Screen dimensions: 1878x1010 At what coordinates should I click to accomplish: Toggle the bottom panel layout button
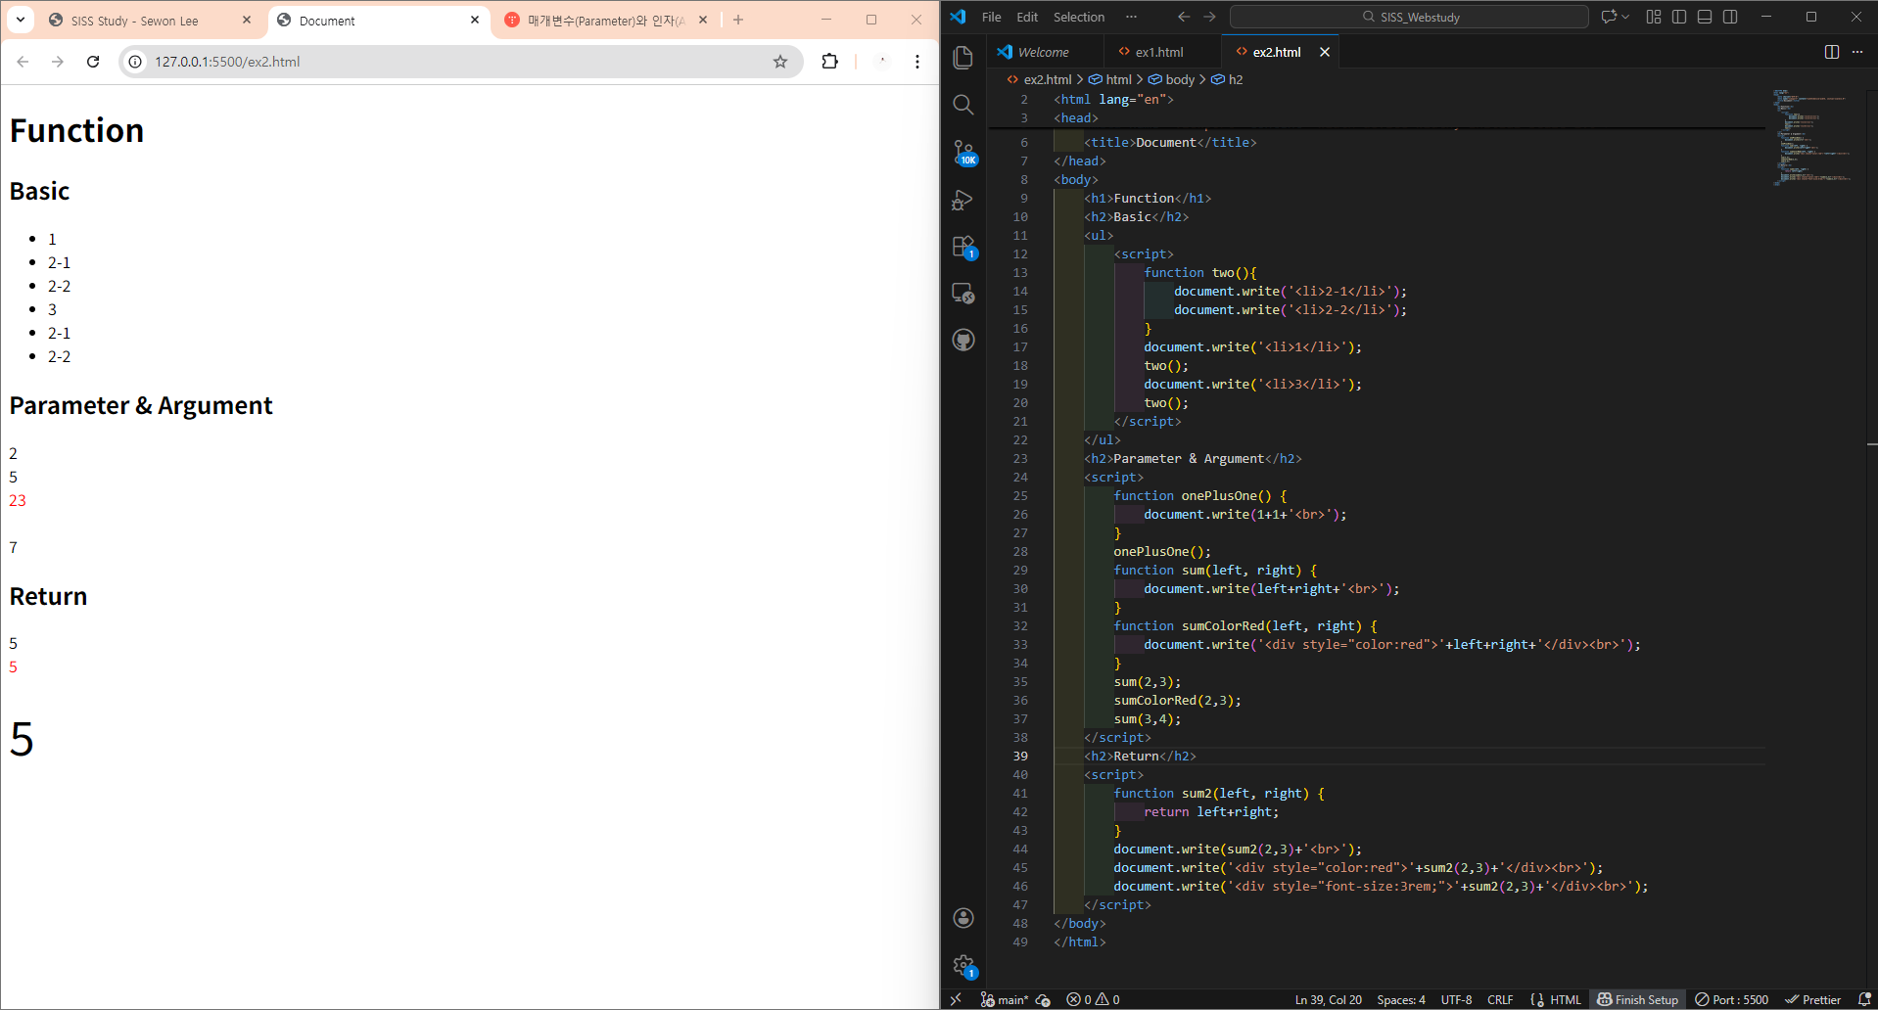(1705, 17)
